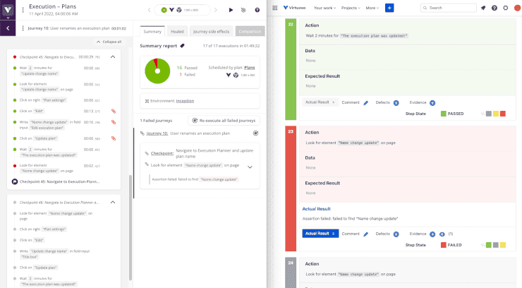
Task: Open the Projects menu
Action: point(345,8)
